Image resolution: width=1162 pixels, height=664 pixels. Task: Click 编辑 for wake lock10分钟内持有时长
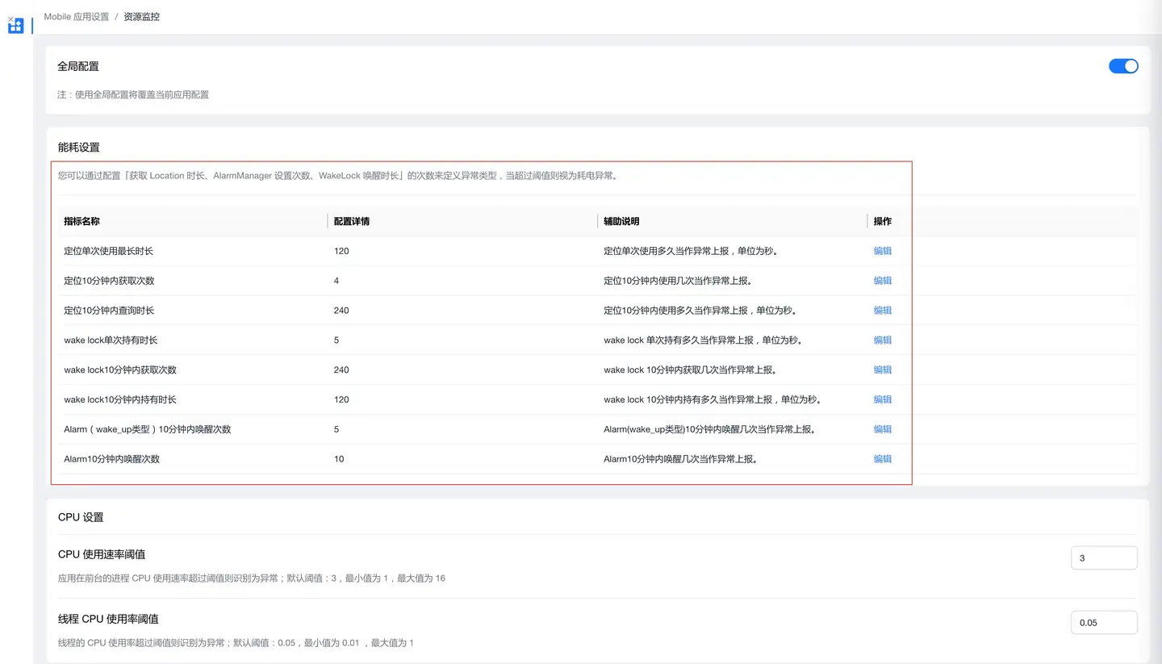(882, 399)
